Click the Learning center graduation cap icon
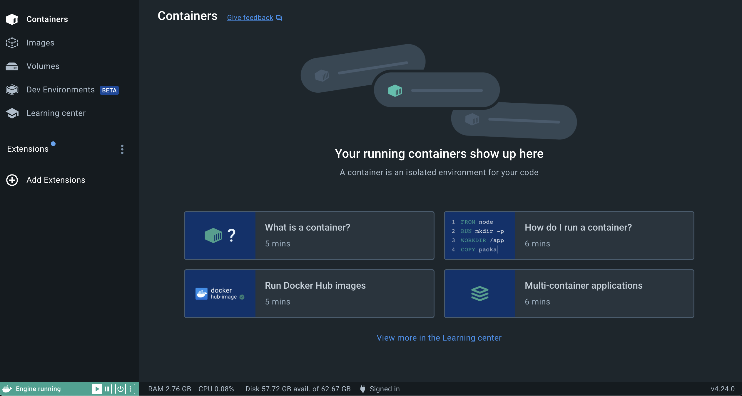 [x=12, y=113]
